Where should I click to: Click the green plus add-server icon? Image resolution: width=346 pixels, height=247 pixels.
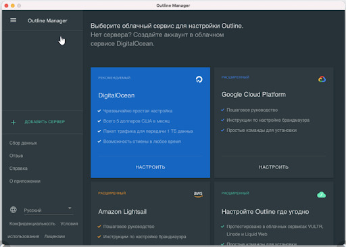click(14, 122)
